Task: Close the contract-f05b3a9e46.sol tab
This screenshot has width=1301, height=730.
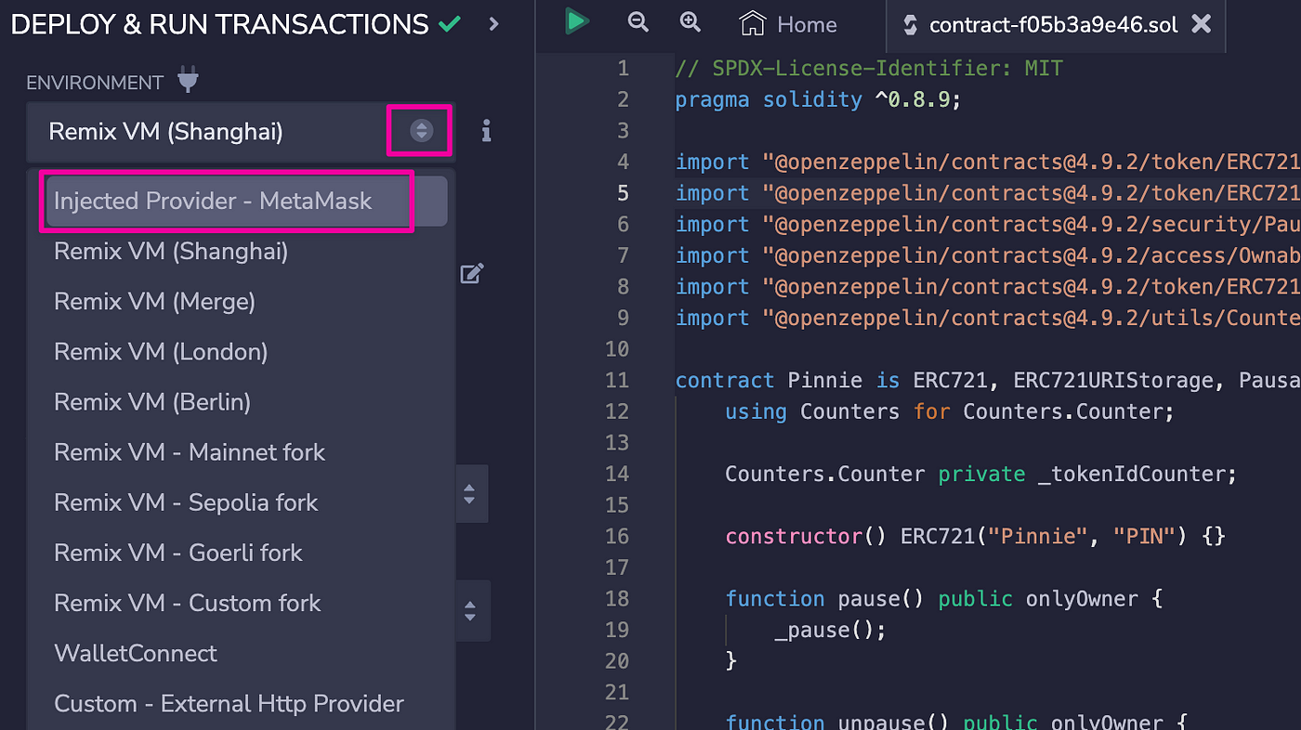Action: [x=1202, y=24]
